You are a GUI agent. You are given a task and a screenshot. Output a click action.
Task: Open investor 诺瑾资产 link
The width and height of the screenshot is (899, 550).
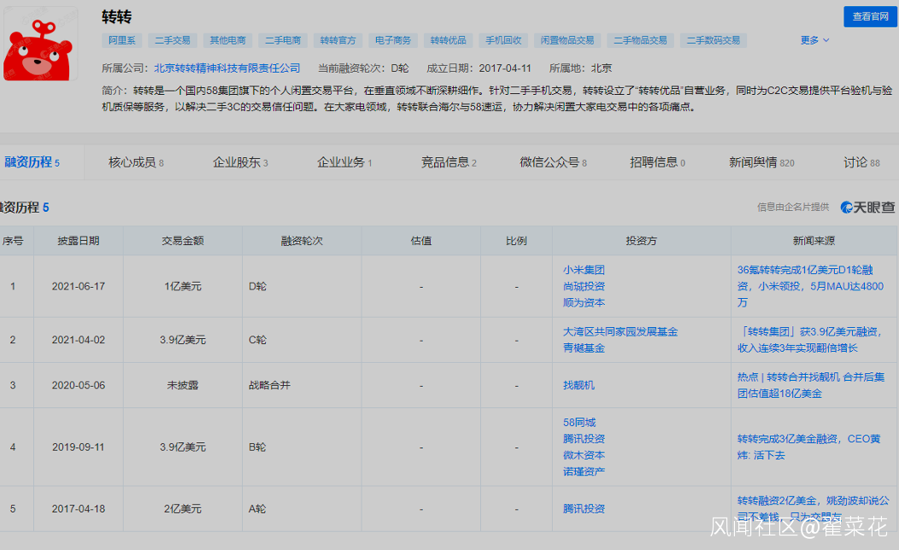(584, 471)
